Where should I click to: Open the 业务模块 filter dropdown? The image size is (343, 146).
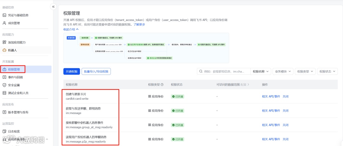[283, 71]
